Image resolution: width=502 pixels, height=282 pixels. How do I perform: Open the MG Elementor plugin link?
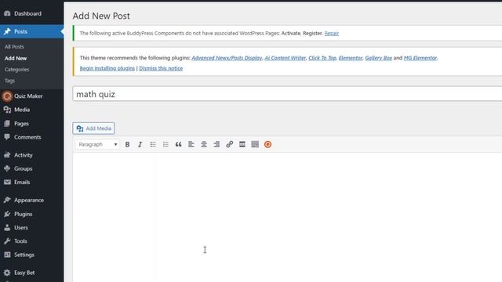point(420,58)
